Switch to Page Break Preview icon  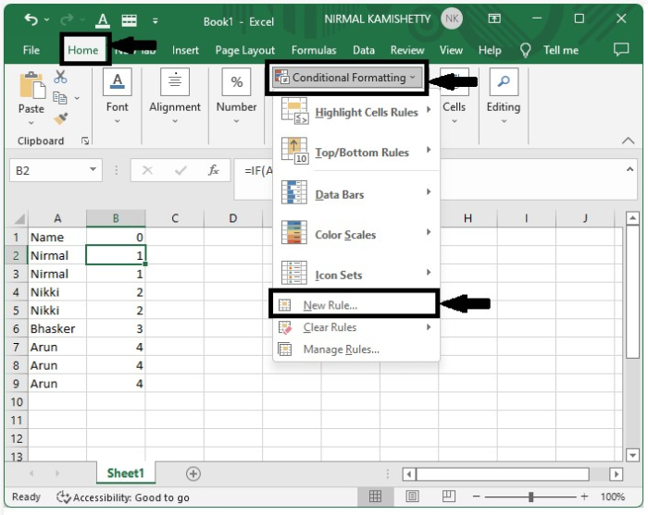tap(449, 497)
